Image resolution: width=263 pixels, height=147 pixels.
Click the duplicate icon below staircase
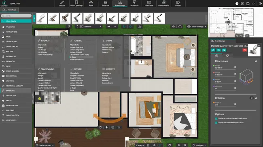point(113,127)
